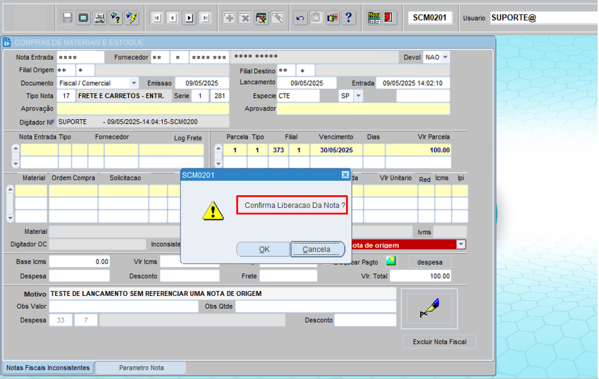Expand the Devol NAO dropdown

click(x=445, y=57)
